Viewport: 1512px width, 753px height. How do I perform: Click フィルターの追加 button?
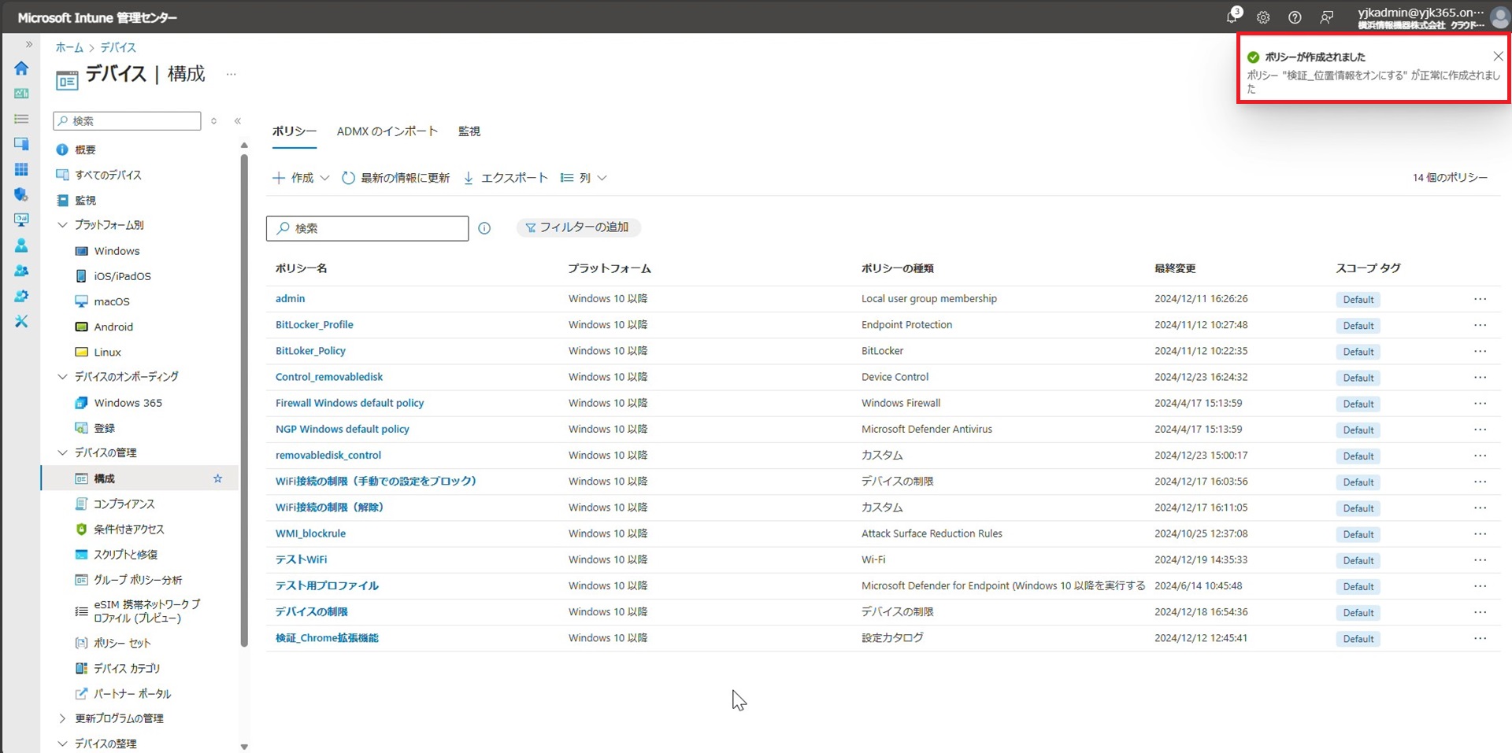click(579, 227)
